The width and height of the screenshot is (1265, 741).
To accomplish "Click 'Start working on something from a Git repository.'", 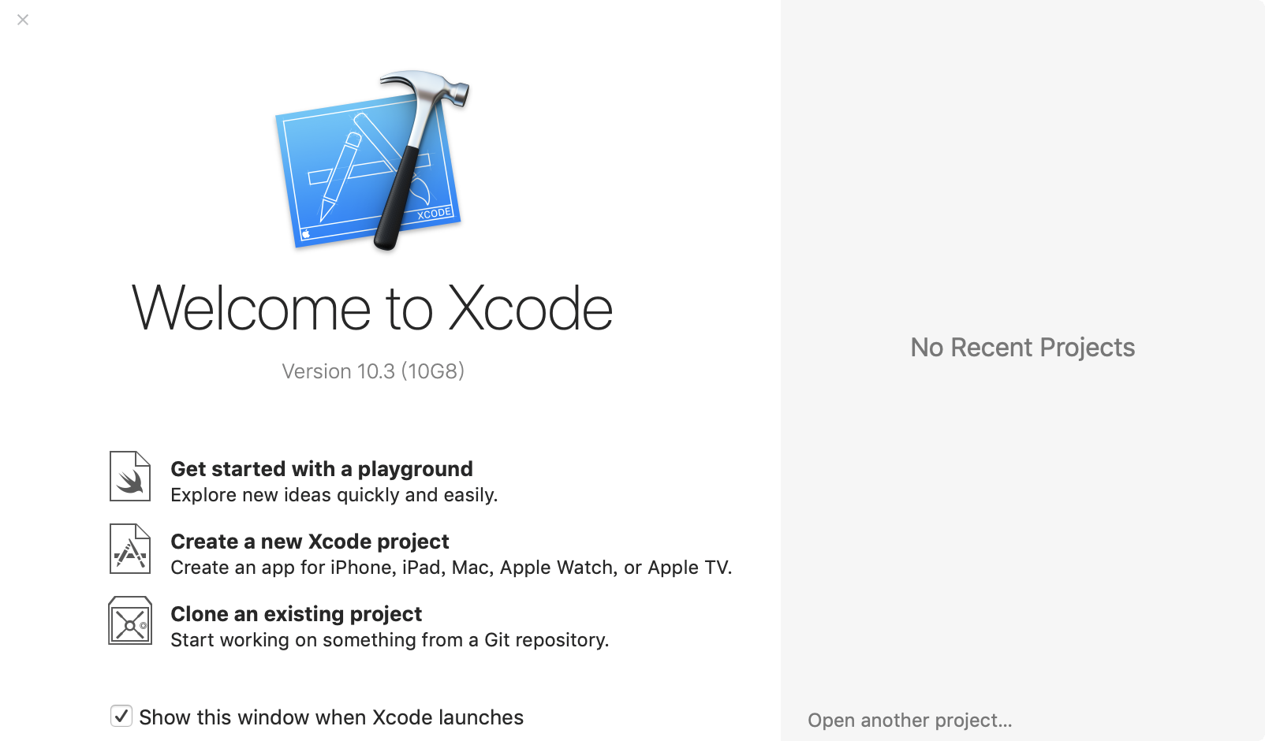I will click(x=390, y=640).
